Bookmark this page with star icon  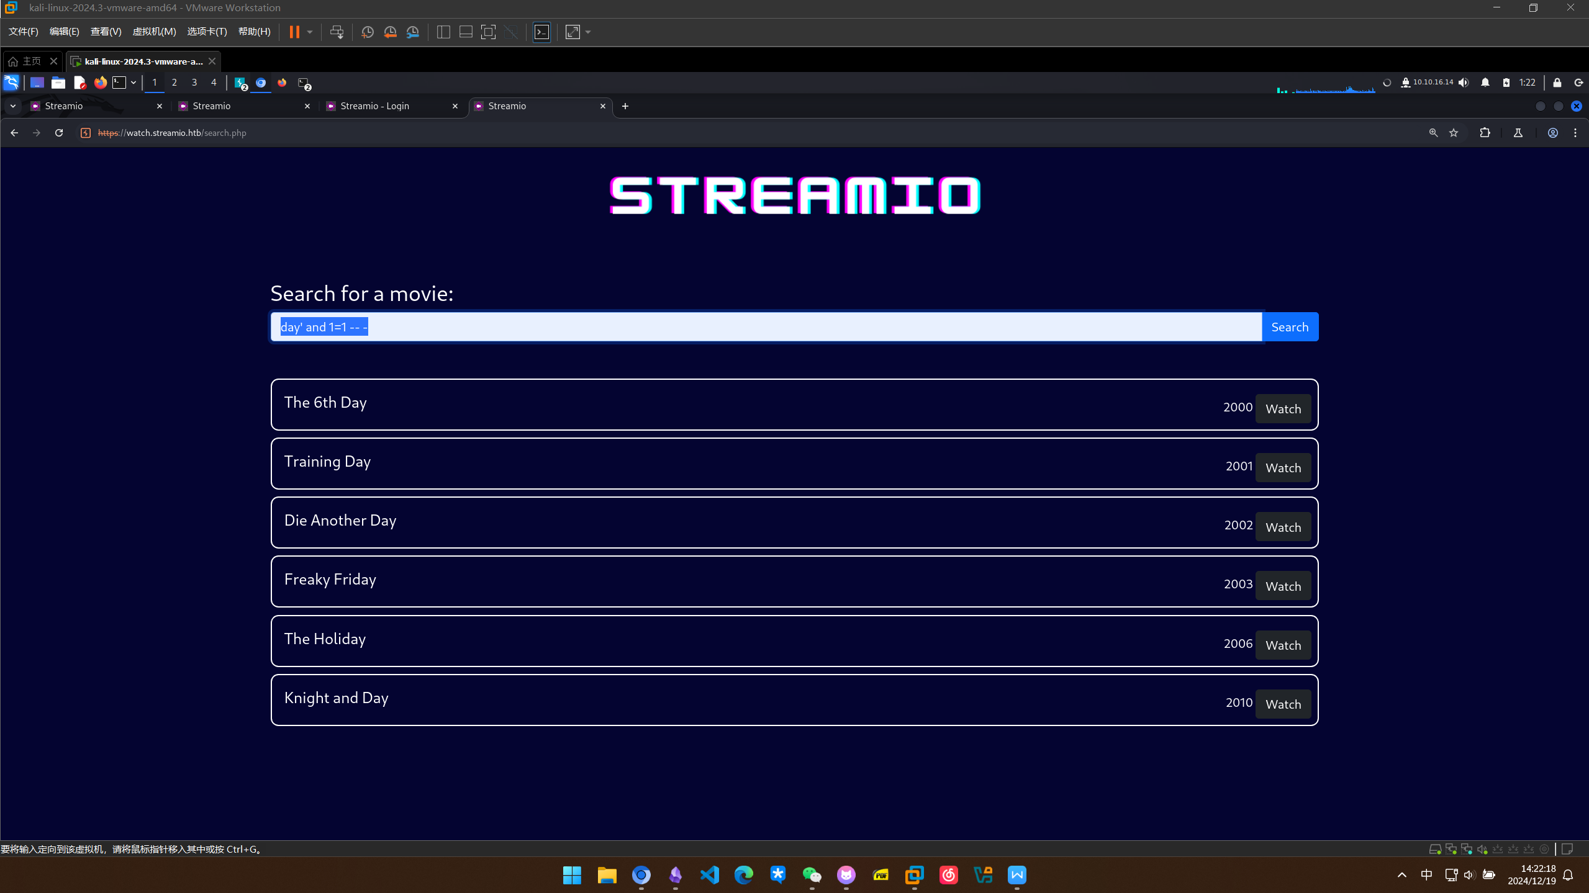click(1453, 133)
